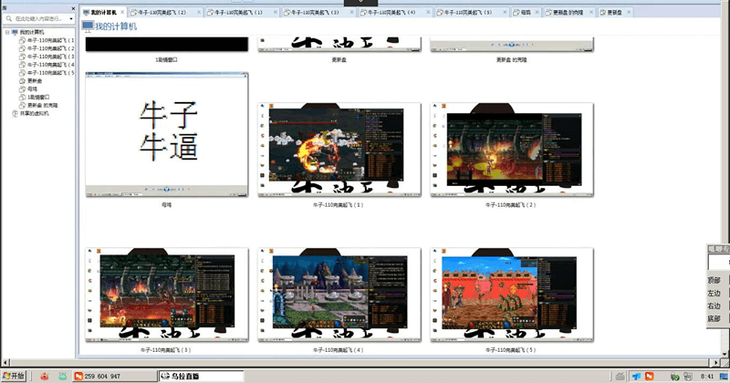Click the 我的计算机 label in the library tree
The width and height of the screenshot is (730, 383).
(32, 32)
